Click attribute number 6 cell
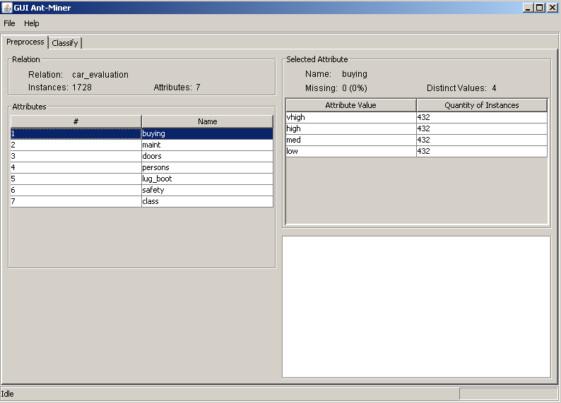The width and height of the screenshot is (561, 403). click(76, 190)
